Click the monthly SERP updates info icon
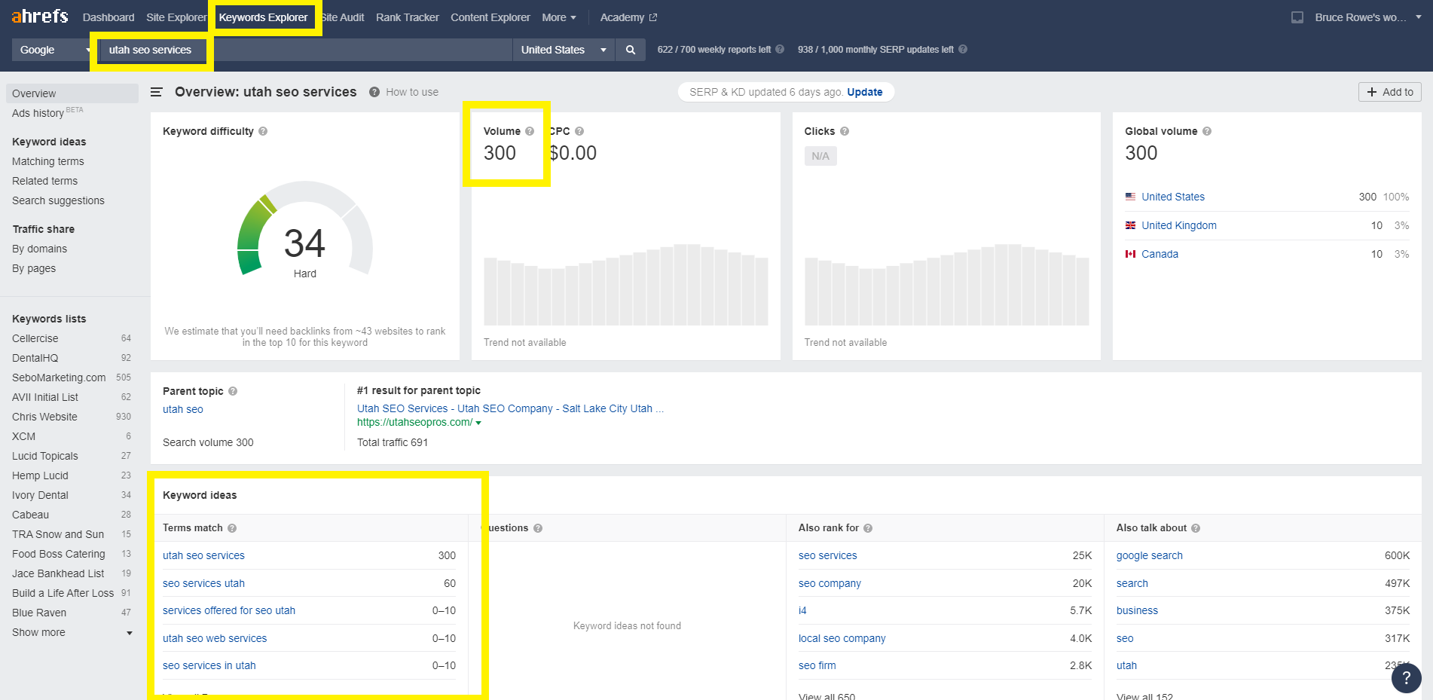1433x700 pixels. 963,49
